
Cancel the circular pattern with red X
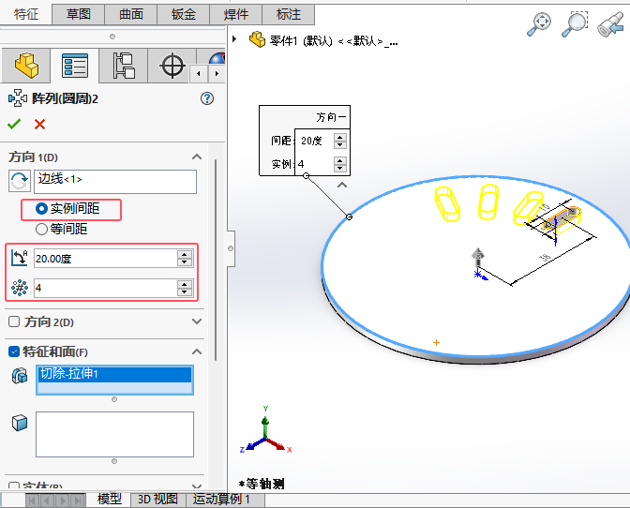pyautogui.click(x=39, y=124)
